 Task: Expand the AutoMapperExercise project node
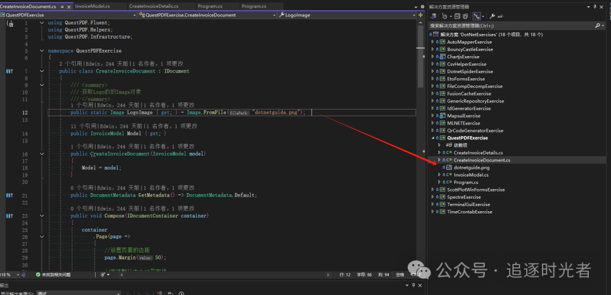pos(433,42)
